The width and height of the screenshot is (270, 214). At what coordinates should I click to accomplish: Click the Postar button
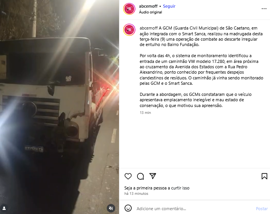tap(262, 209)
